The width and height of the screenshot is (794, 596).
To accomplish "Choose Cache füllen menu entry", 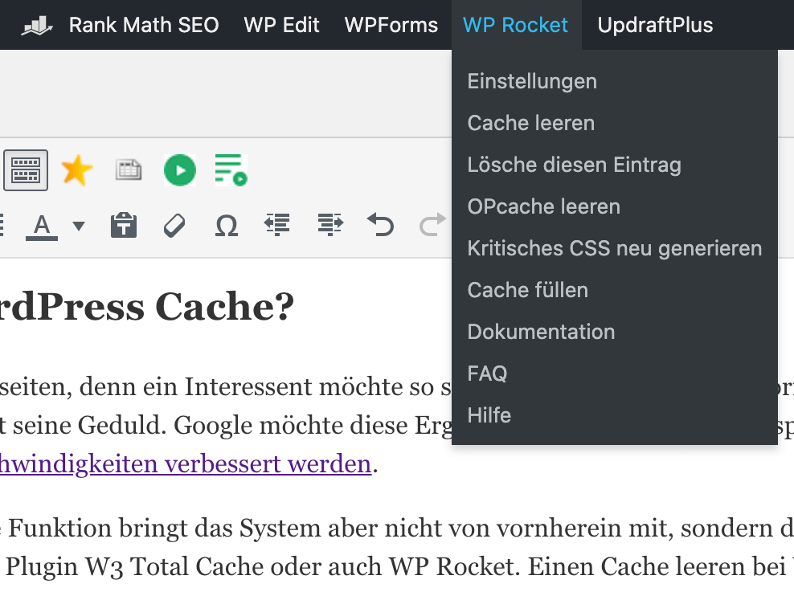I will [614, 290].
